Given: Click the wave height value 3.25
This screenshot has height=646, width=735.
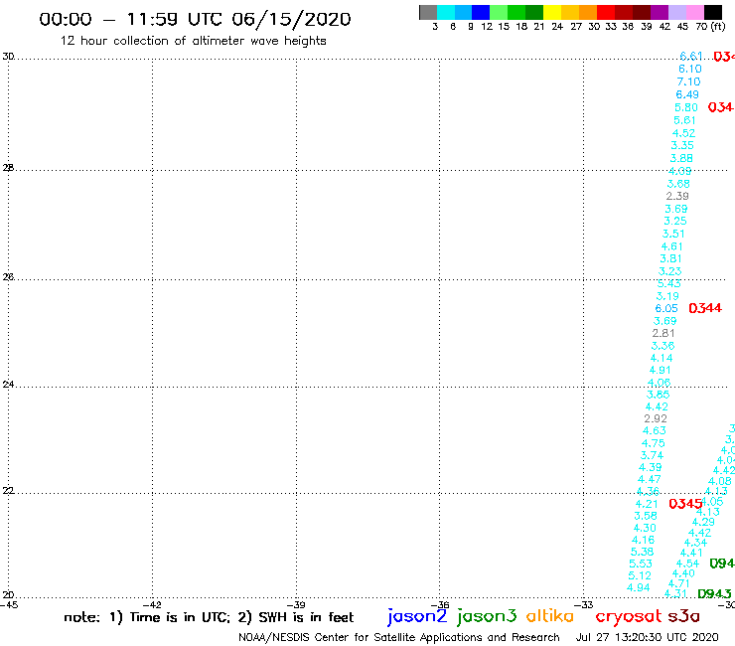Looking at the screenshot, I should click(675, 221).
